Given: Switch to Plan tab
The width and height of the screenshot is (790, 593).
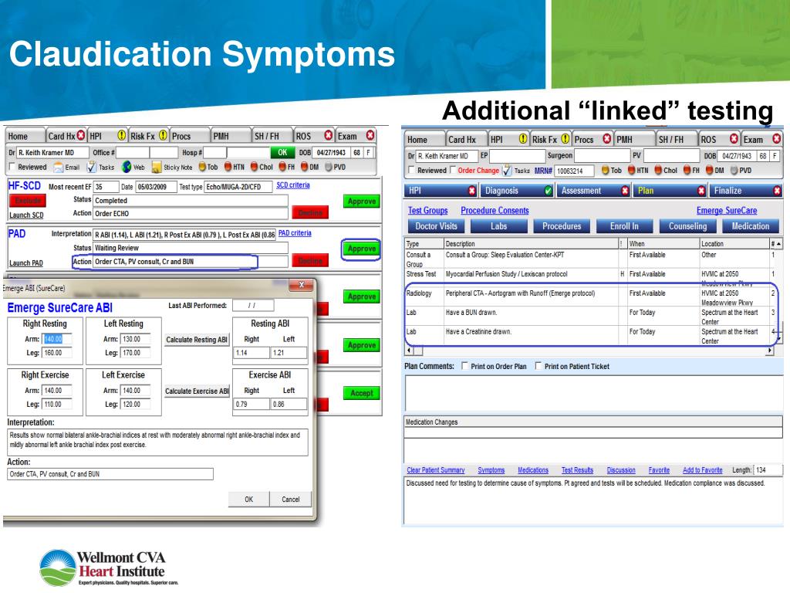Looking at the screenshot, I should coord(670,191).
